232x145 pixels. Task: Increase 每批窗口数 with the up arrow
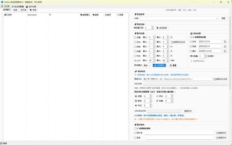(153, 27)
